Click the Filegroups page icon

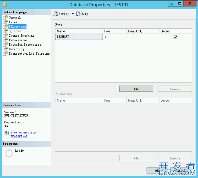(x=5, y=27)
